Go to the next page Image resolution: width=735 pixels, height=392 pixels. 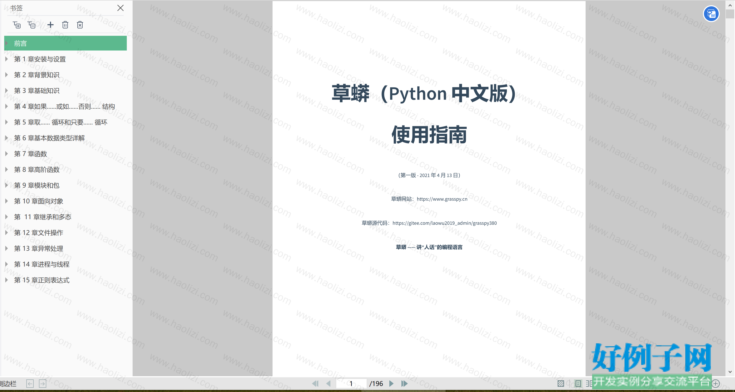pos(391,383)
